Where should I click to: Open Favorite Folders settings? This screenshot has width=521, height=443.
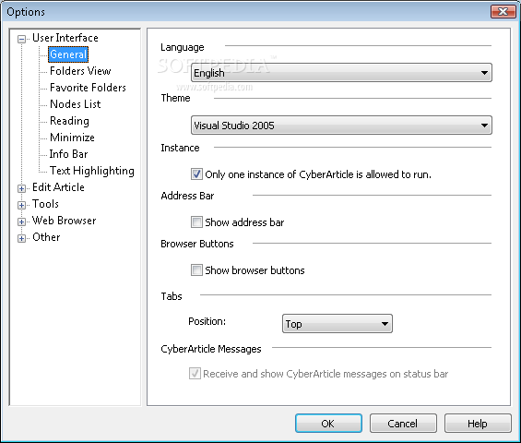tap(88, 88)
